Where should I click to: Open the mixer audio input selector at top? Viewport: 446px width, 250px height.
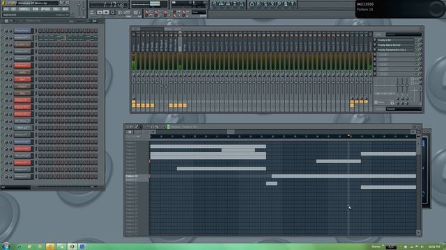click(403, 34)
